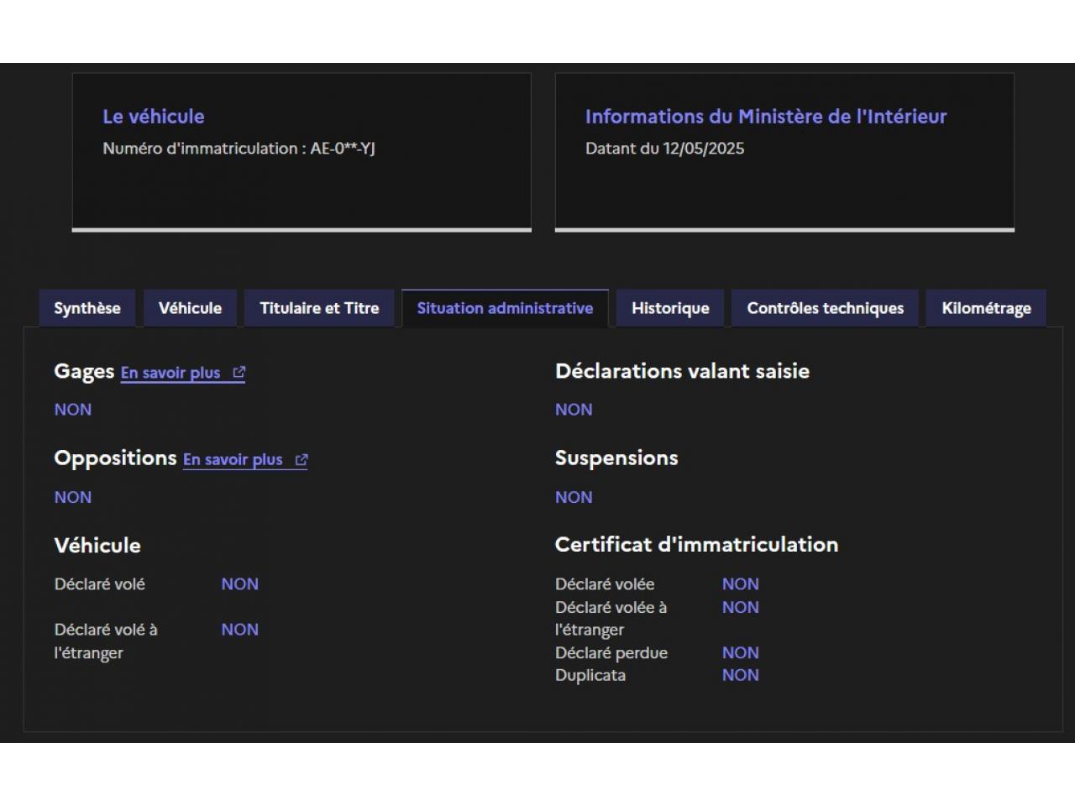Open the Oppositions 'En savoir plus' link
The width and height of the screenshot is (1075, 806).
(x=233, y=459)
